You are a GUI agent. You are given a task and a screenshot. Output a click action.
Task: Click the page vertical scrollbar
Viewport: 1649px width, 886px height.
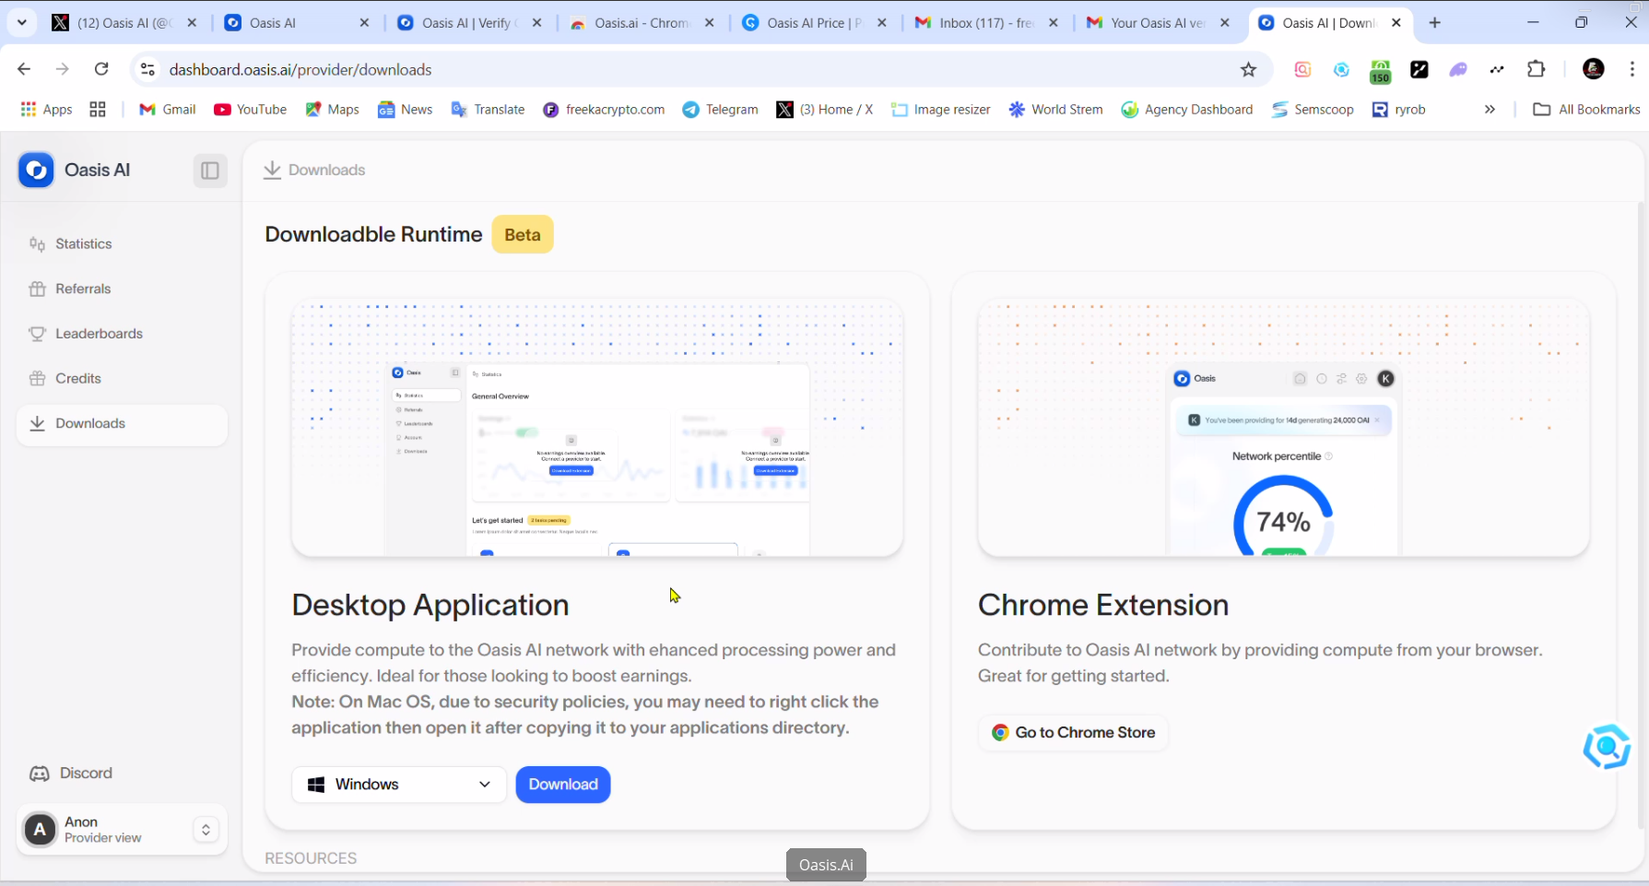1643,516
